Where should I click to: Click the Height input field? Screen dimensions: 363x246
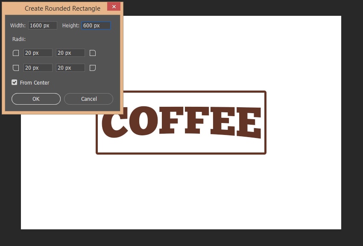coord(96,26)
